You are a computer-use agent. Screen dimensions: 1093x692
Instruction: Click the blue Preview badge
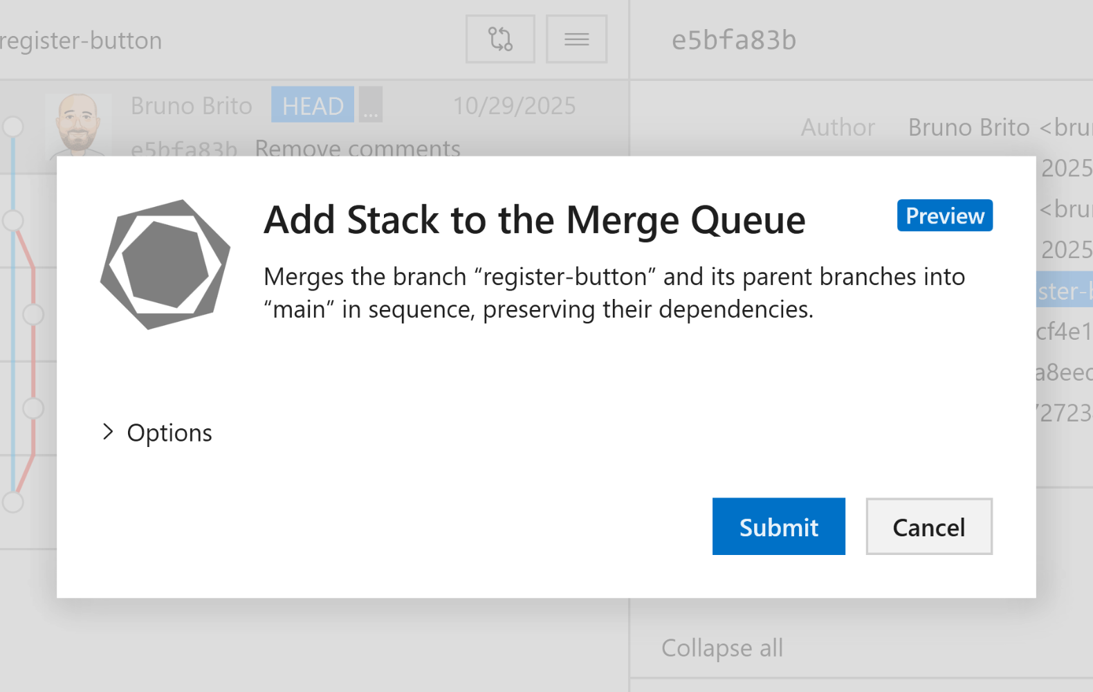[x=944, y=215]
